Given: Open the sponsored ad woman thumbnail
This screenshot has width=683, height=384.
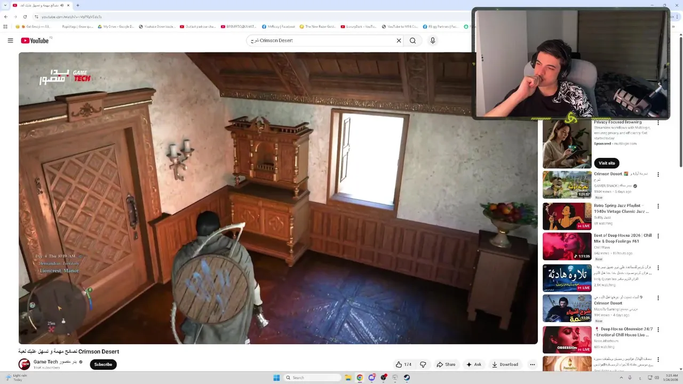Looking at the screenshot, I should coord(567,144).
